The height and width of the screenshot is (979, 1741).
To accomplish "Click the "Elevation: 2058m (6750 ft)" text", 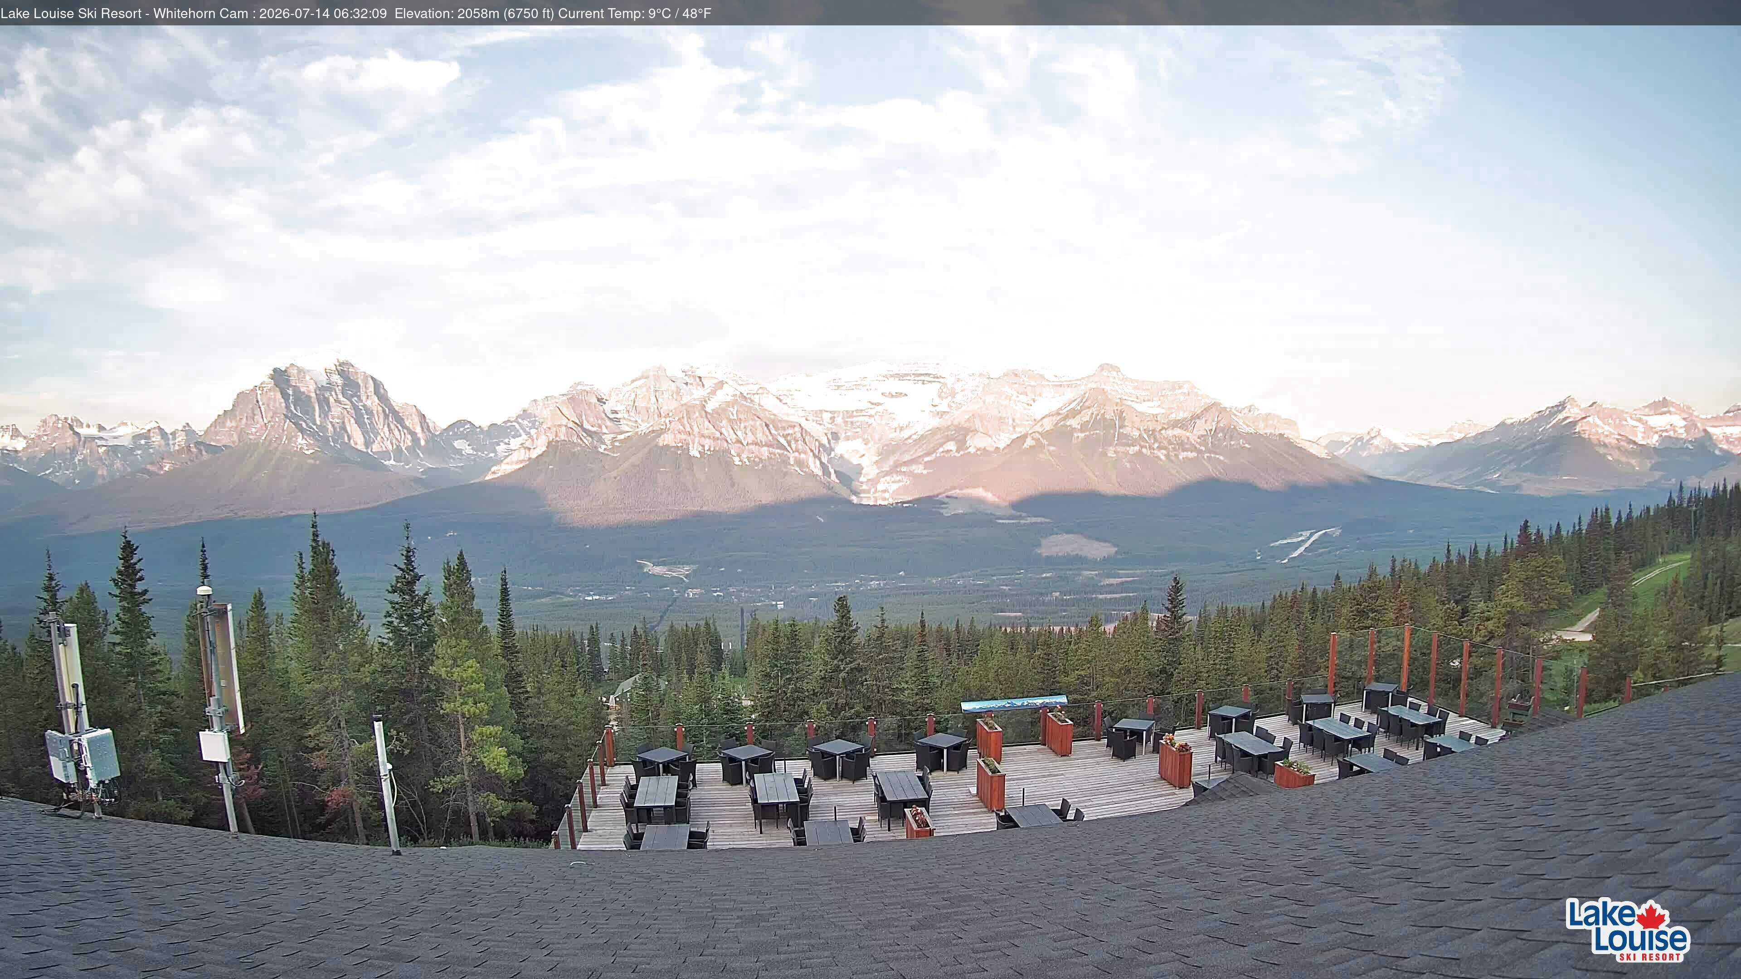I will click(474, 14).
